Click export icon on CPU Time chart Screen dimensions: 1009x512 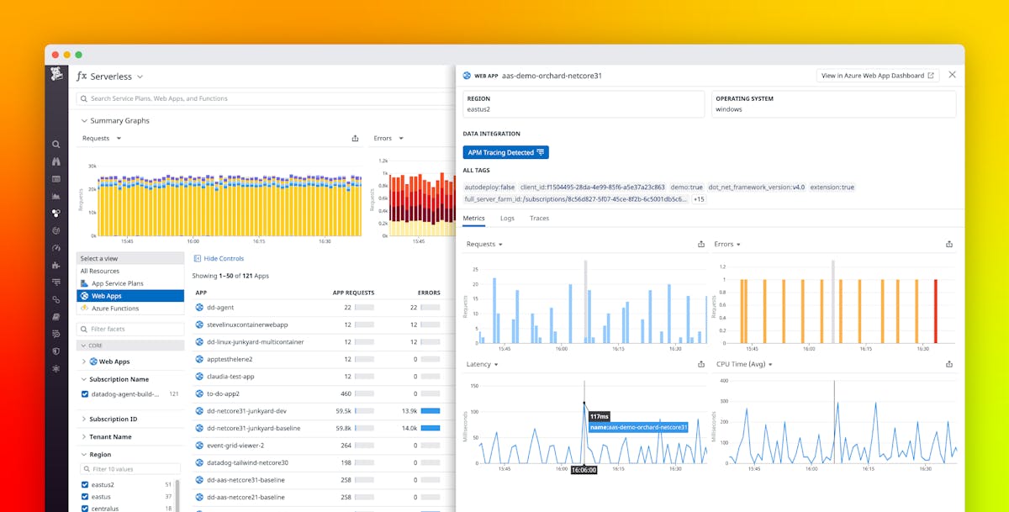949,364
